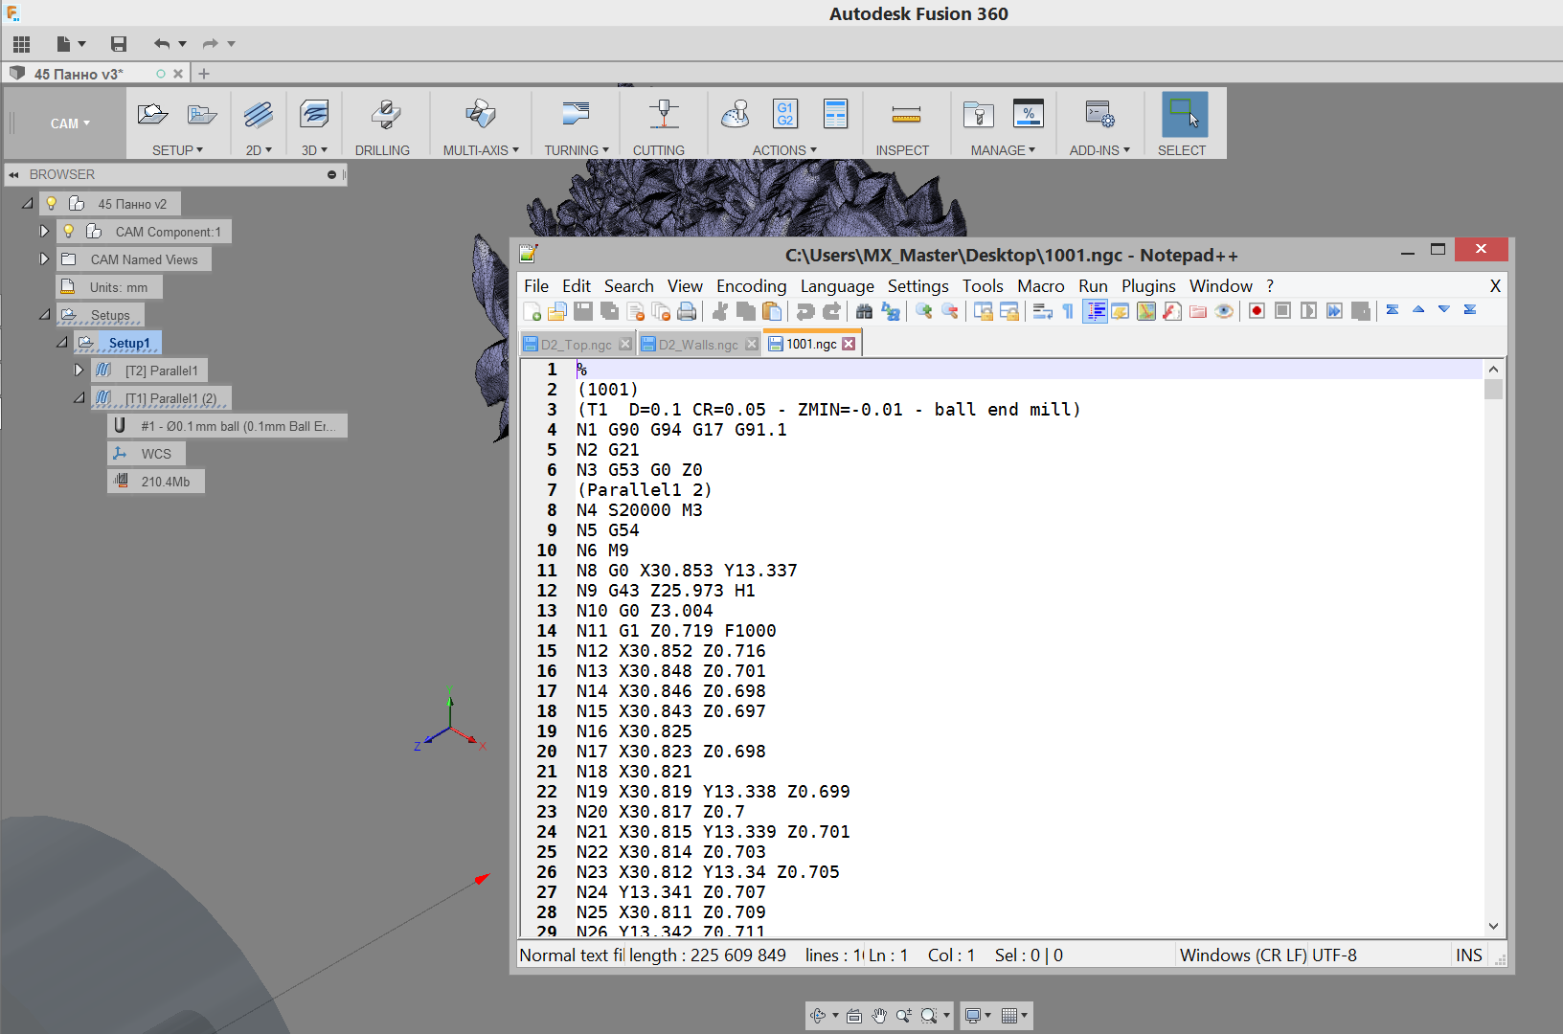The height and width of the screenshot is (1034, 1563).
Task: Close the 1001.ngc tab
Action: coord(849,345)
